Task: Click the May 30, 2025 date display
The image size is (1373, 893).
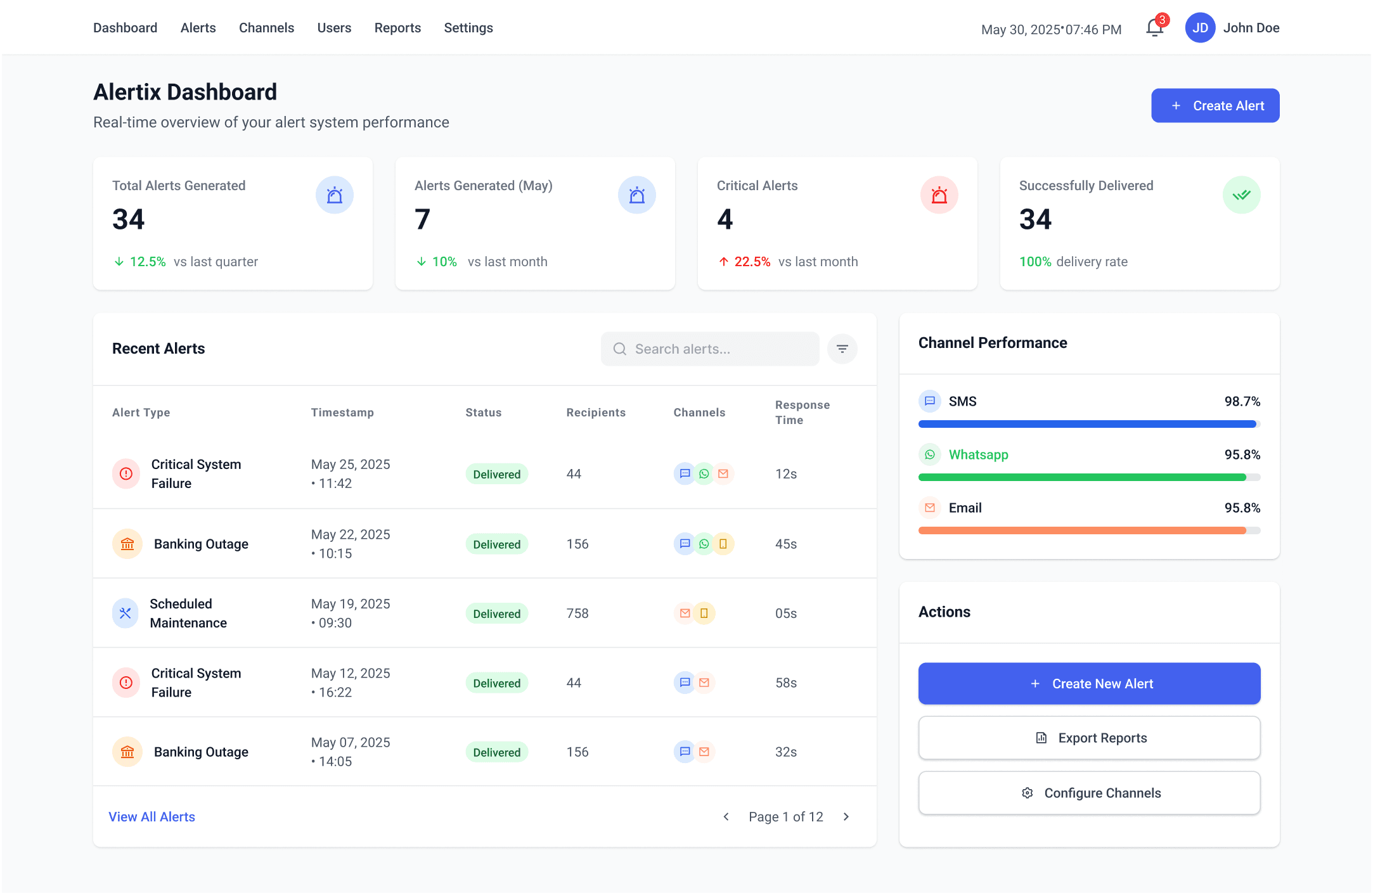Action: [x=1021, y=29]
